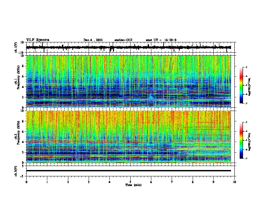Click the "6" kHz tick of ch.1 spectrogram
This screenshot has height=204, width=264.
click(x=23, y=77)
